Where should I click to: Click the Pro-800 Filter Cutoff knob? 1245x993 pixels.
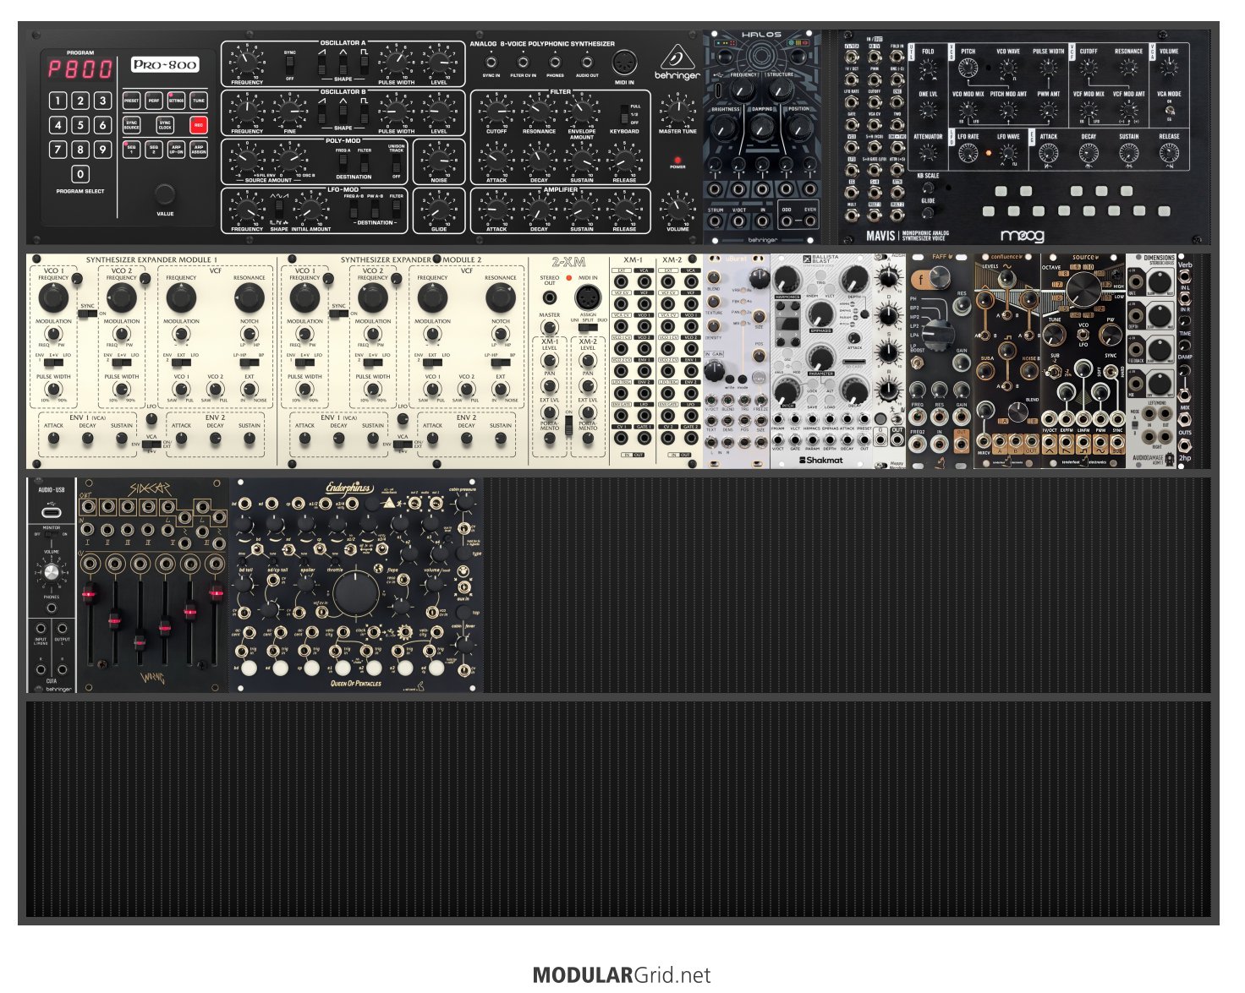tap(496, 111)
